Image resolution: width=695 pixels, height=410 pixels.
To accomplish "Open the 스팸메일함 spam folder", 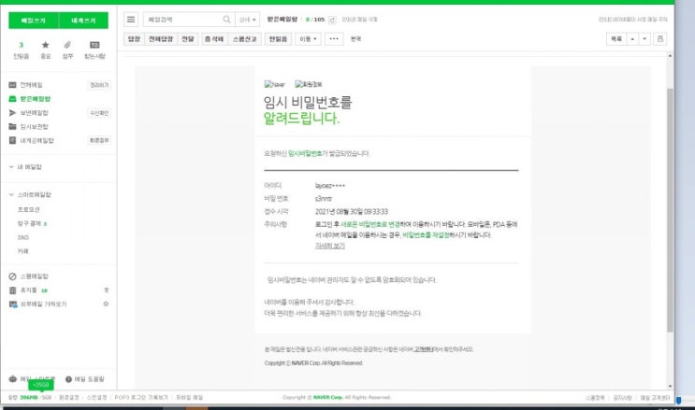I will tap(34, 276).
